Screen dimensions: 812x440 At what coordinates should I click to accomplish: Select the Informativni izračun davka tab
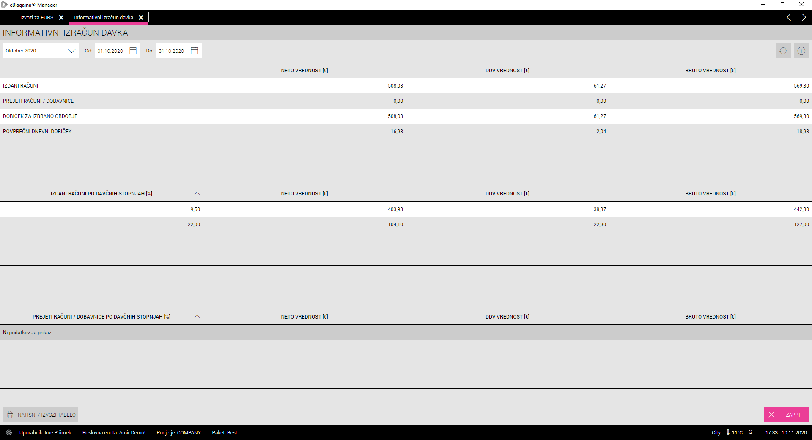(x=104, y=17)
